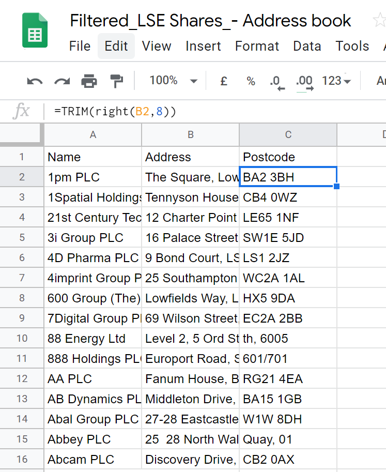This screenshot has width=386, height=472.
Task: Open the 123 more formats dropdown
Action: 336,81
